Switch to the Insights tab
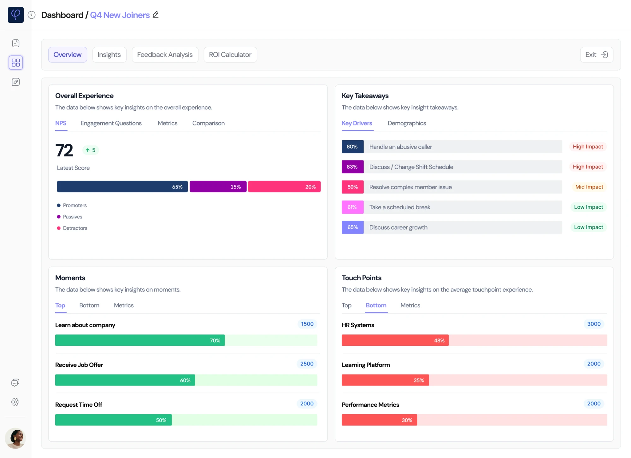 (x=109, y=55)
